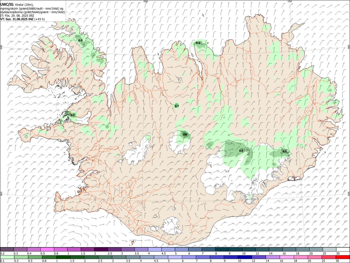Select the red 25 rain legend swatch

click(328, 257)
